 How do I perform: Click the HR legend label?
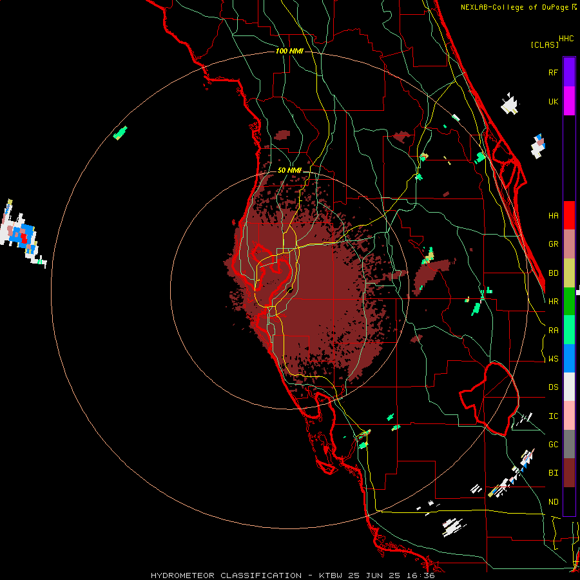[553, 302]
